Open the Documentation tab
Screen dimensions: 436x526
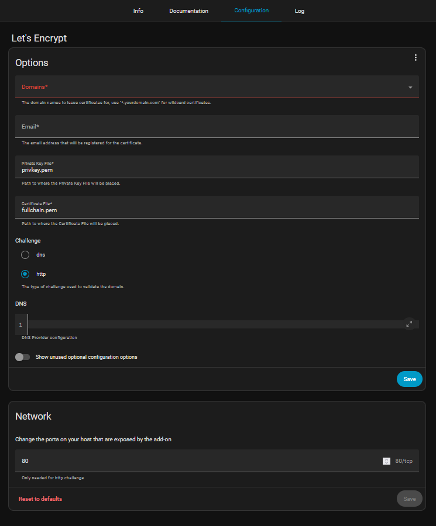pyautogui.click(x=188, y=11)
